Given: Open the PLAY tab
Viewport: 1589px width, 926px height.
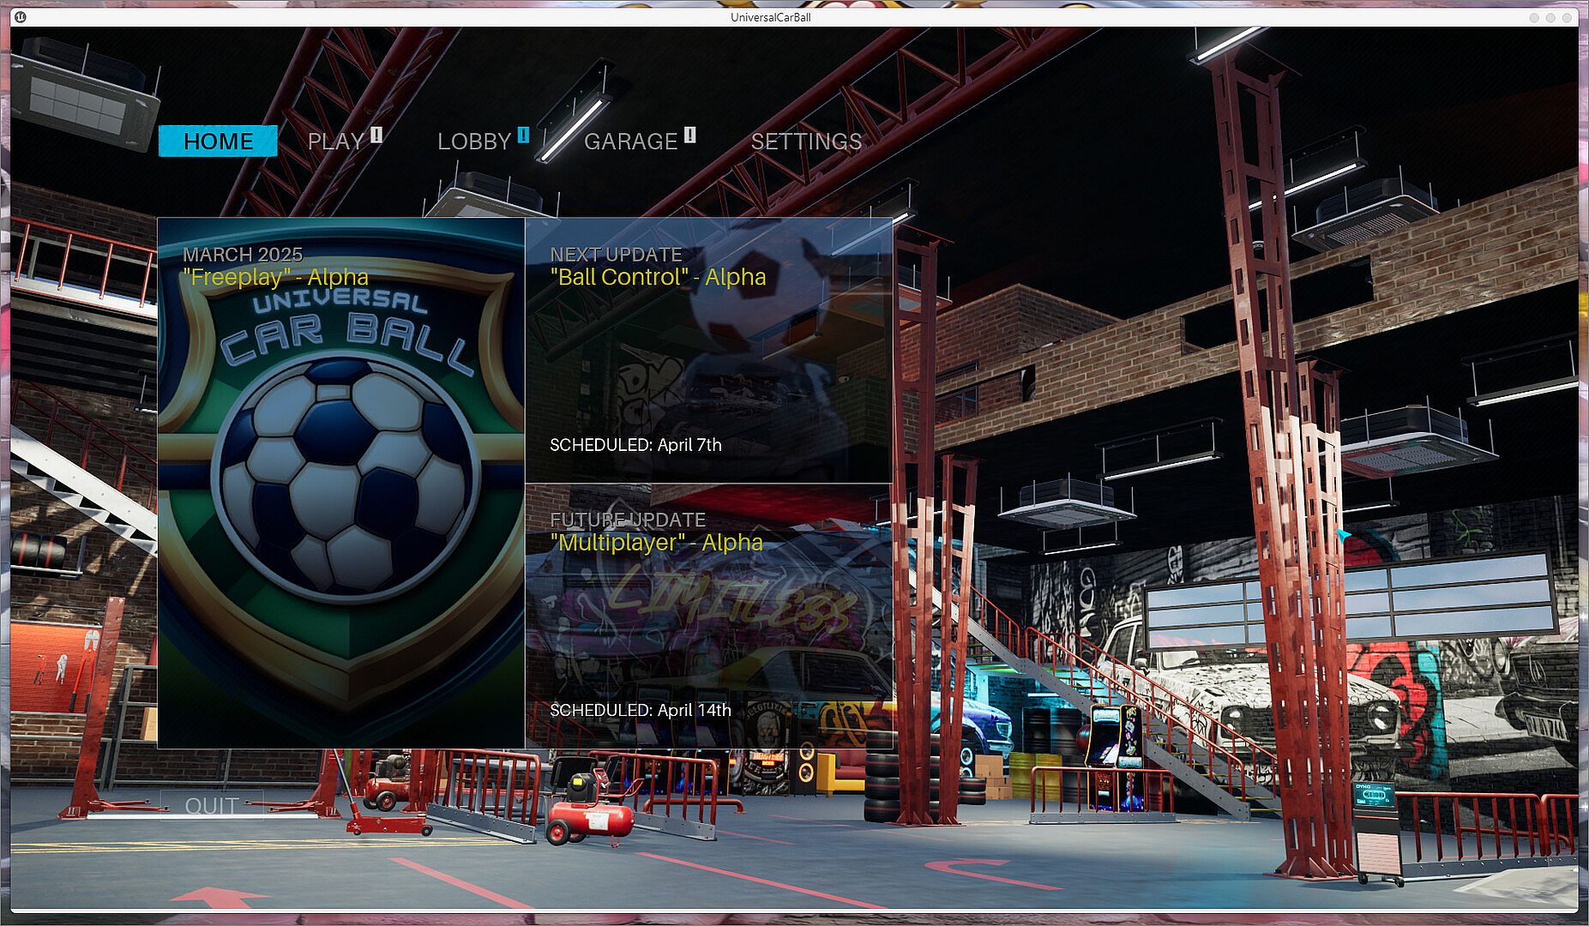Looking at the screenshot, I should click(x=335, y=141).
